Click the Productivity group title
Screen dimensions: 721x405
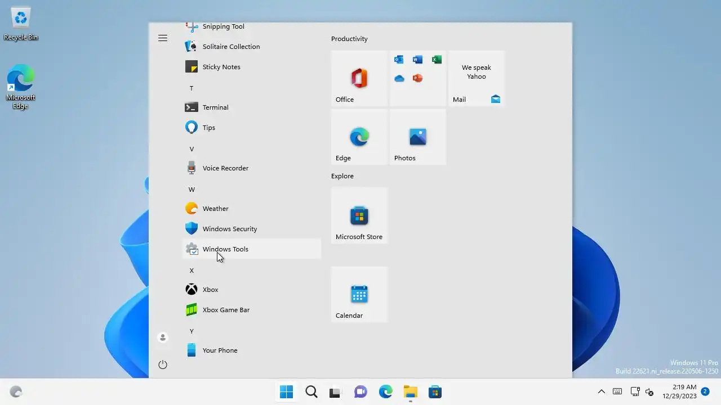pyautogui.click(x=349, y=39)
